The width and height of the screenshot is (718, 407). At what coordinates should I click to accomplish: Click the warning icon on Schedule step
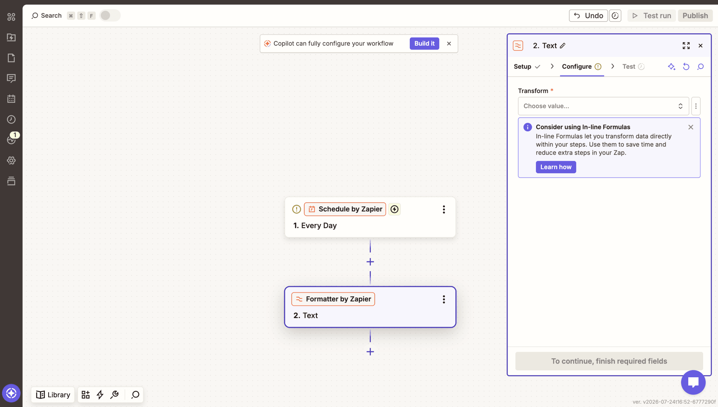click(296, 209)
